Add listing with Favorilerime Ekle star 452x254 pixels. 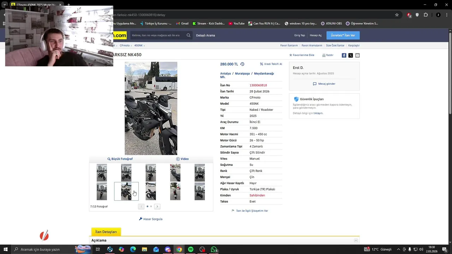tap(291, 55)
